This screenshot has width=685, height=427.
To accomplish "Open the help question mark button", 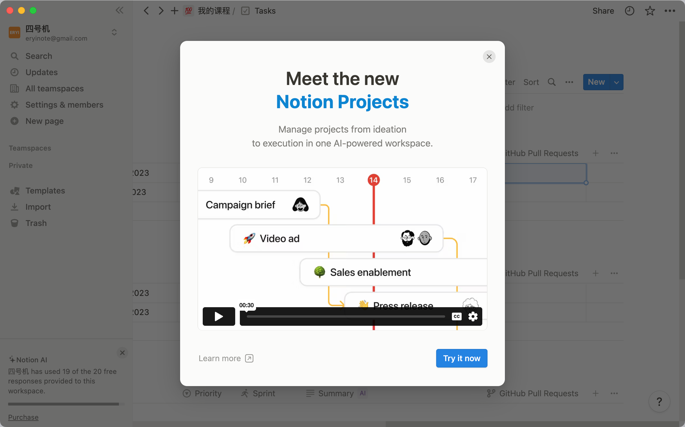I will 659,401.
